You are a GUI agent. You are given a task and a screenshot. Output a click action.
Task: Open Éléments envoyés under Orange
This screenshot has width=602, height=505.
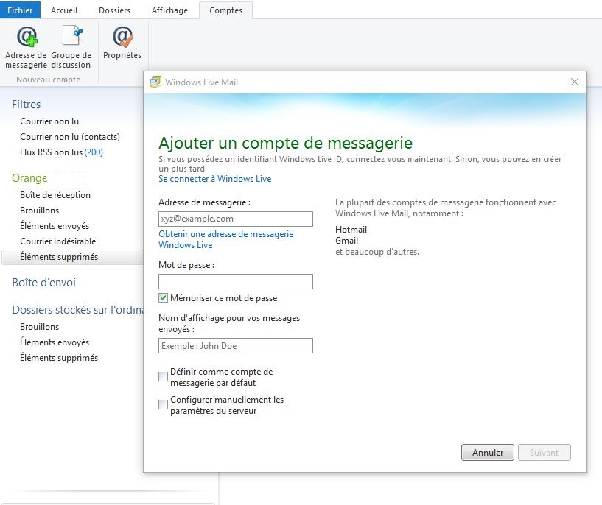pos(55,226)
